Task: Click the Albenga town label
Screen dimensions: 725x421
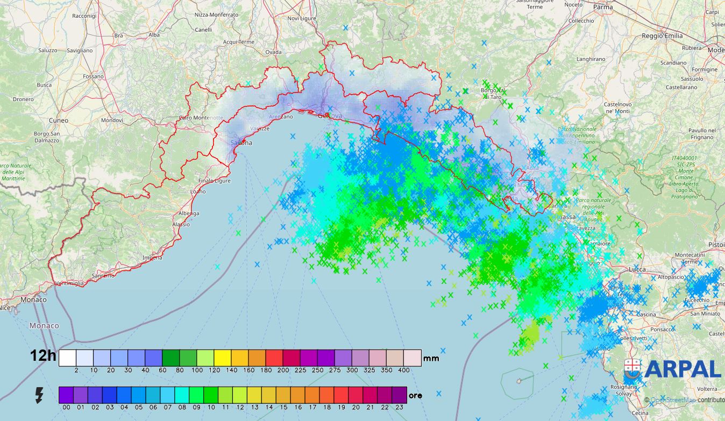Action: pos(189,213)
